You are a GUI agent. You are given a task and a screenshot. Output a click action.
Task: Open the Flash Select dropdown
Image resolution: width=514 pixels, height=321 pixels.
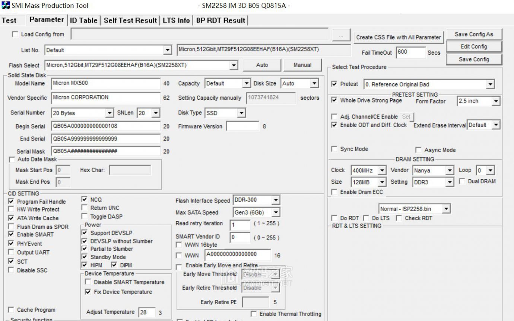click(141, 65)
